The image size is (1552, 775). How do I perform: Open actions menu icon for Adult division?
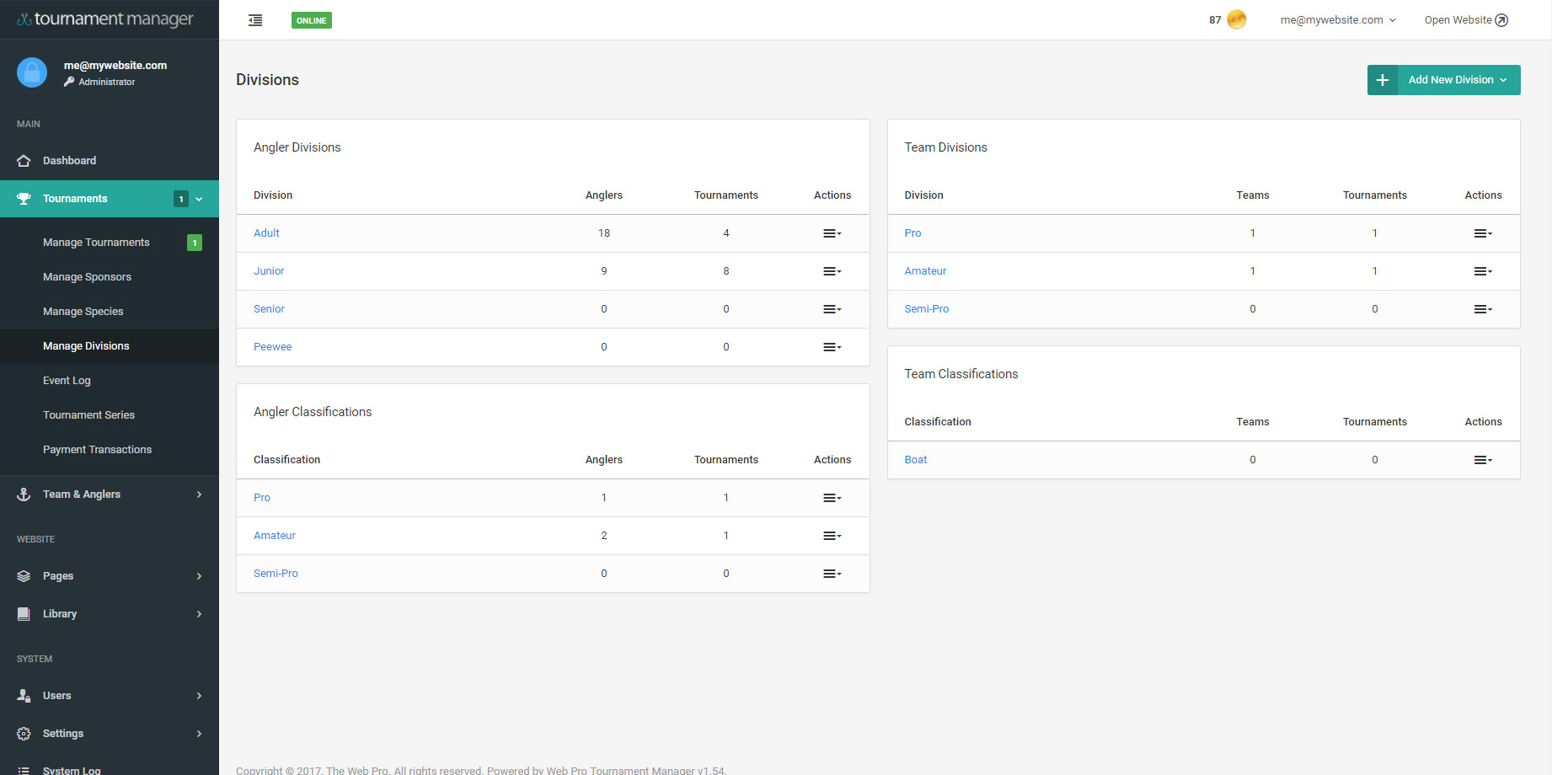coord(832,233)
